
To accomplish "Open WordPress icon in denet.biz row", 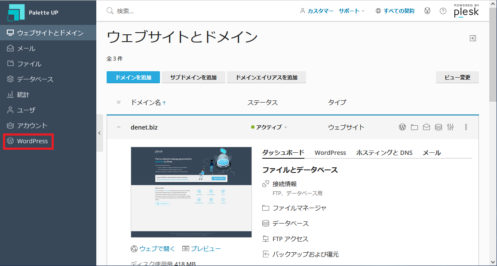I will click(402, 127).
